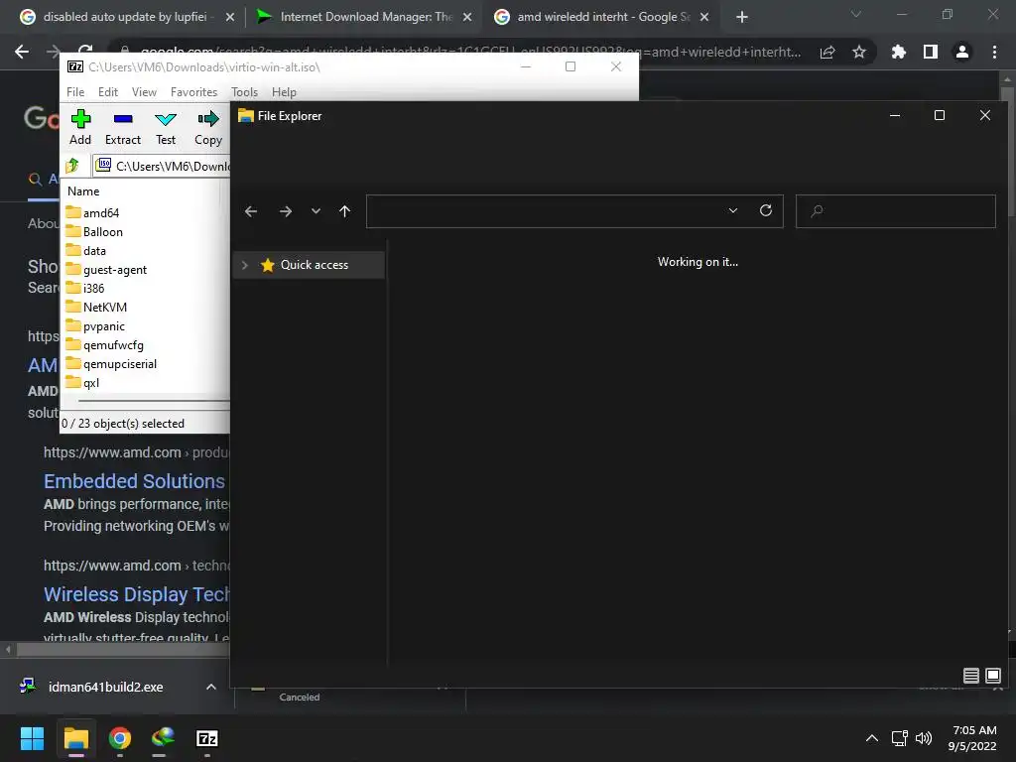Viewport: 1016px width, 762px height.
Task: Select the qemupciserial folder in 7-Zip
Action: click(x=111, y=363)
